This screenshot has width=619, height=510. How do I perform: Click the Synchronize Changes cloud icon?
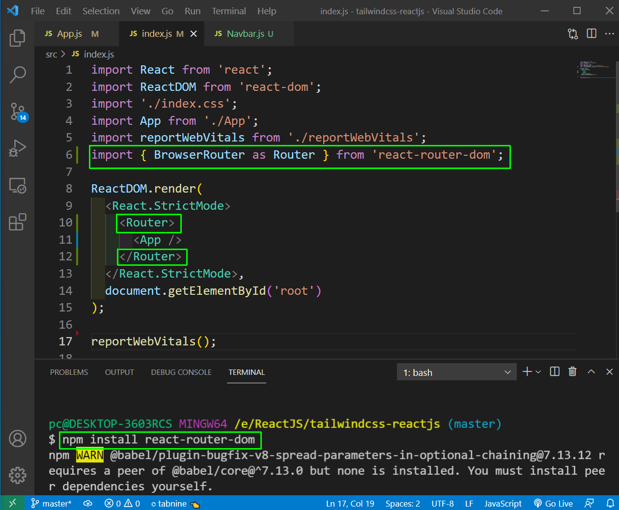88,503
